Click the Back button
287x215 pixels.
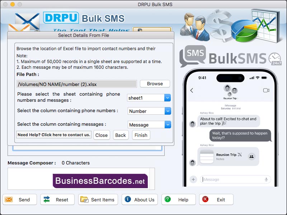coord(121,135)
